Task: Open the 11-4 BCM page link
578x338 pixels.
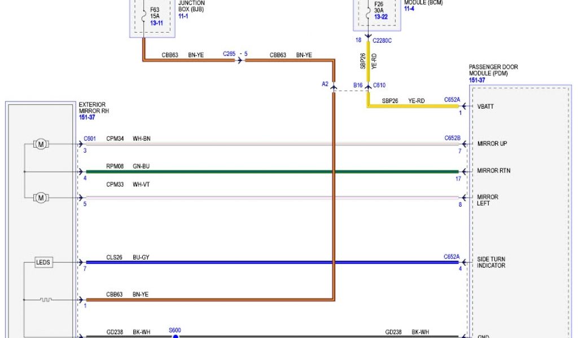Action: 410,8
